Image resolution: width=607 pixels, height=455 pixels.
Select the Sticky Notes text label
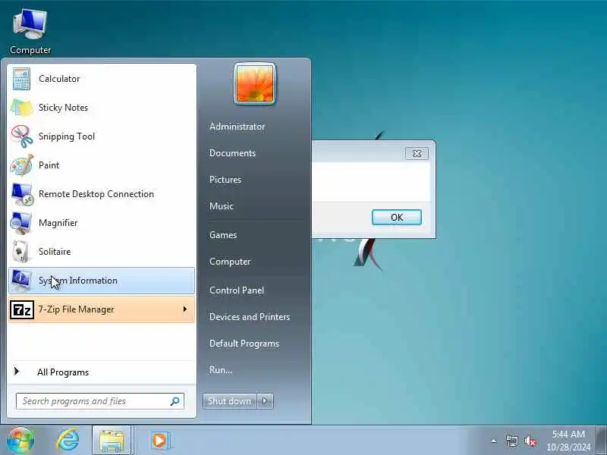coord(63,108)
